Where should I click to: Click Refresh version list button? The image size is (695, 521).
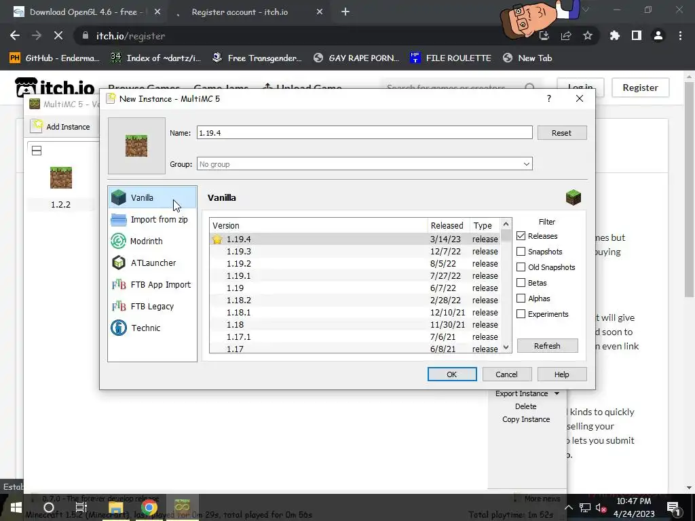tap(548, 346)
